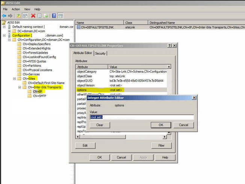Viewport: 245px width, 184px height.
Task: Collapse the Default naming context node
Action: coord(4,27)
